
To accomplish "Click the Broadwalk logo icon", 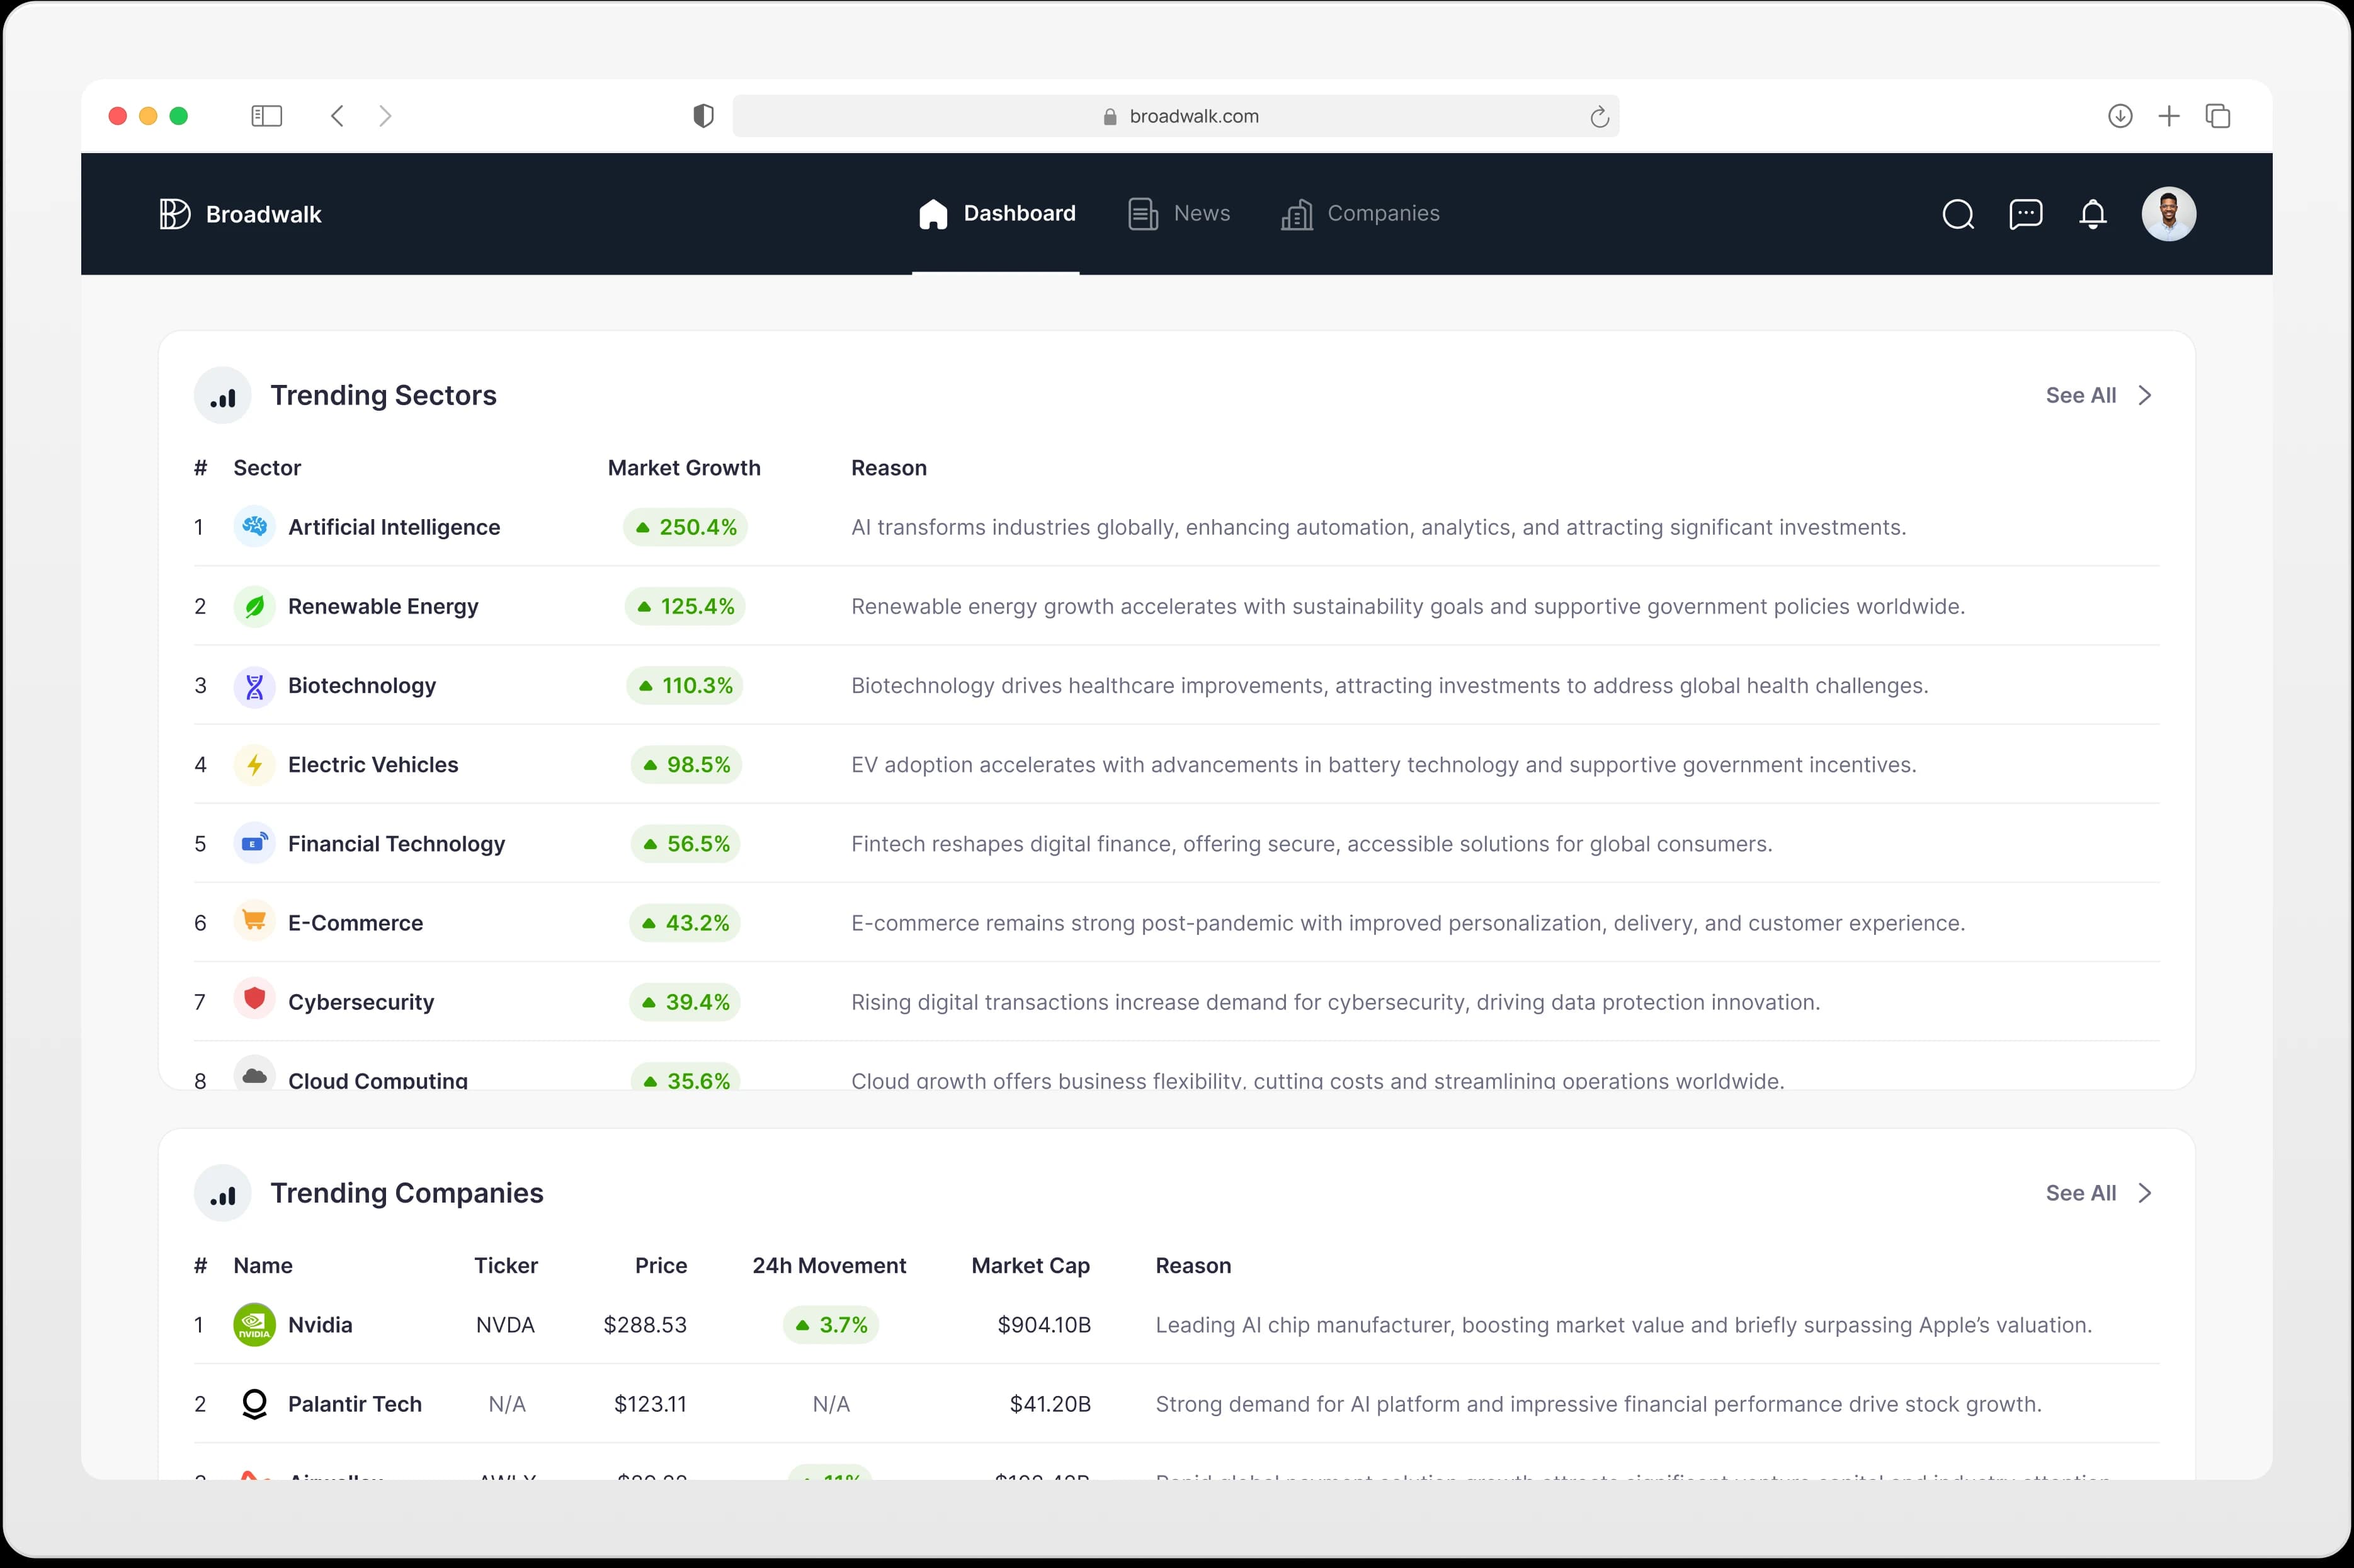I will (x=175, y=214).
